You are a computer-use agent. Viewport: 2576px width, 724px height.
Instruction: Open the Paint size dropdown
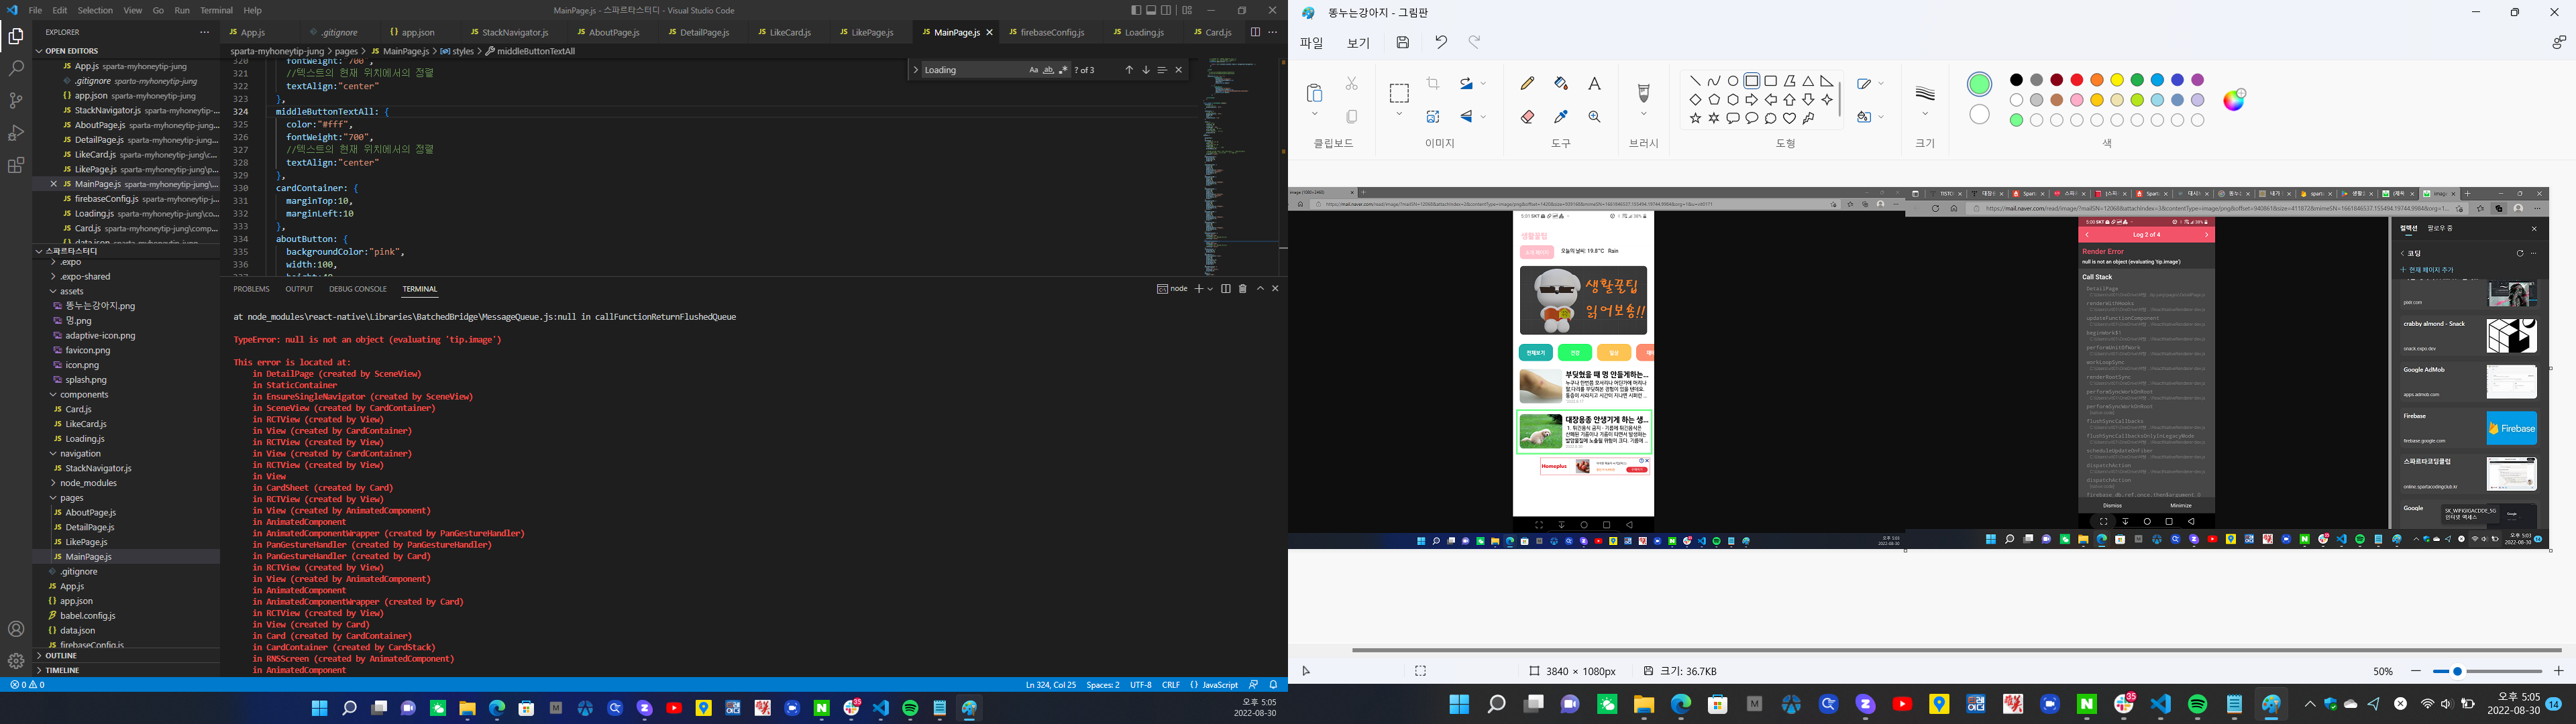1925,114
